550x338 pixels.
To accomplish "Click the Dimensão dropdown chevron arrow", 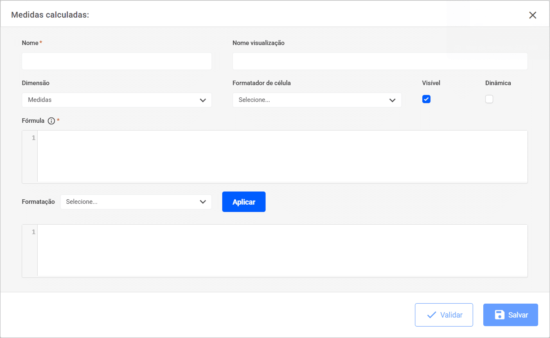I will click(x=203, y=100).
